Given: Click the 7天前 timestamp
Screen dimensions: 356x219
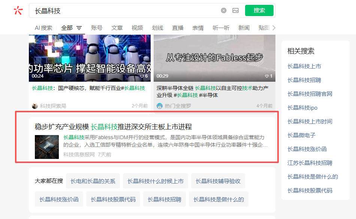Looking at the screenshot, I should click(105, 154).
